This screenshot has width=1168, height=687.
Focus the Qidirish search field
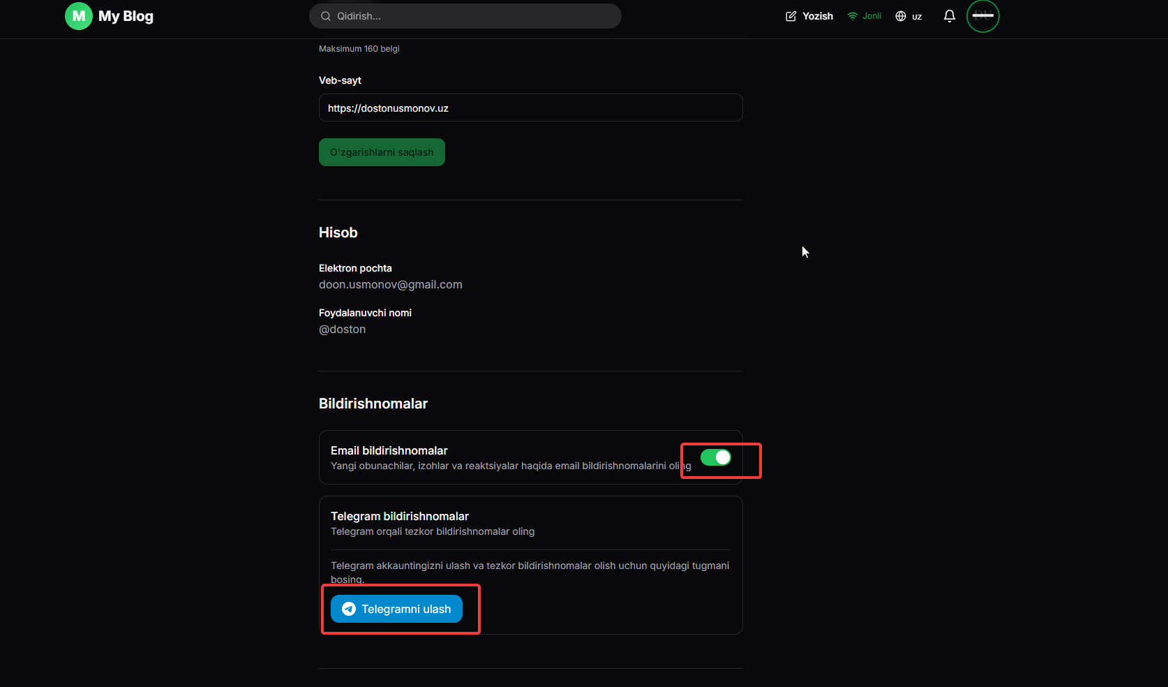[x=474, y=16]
